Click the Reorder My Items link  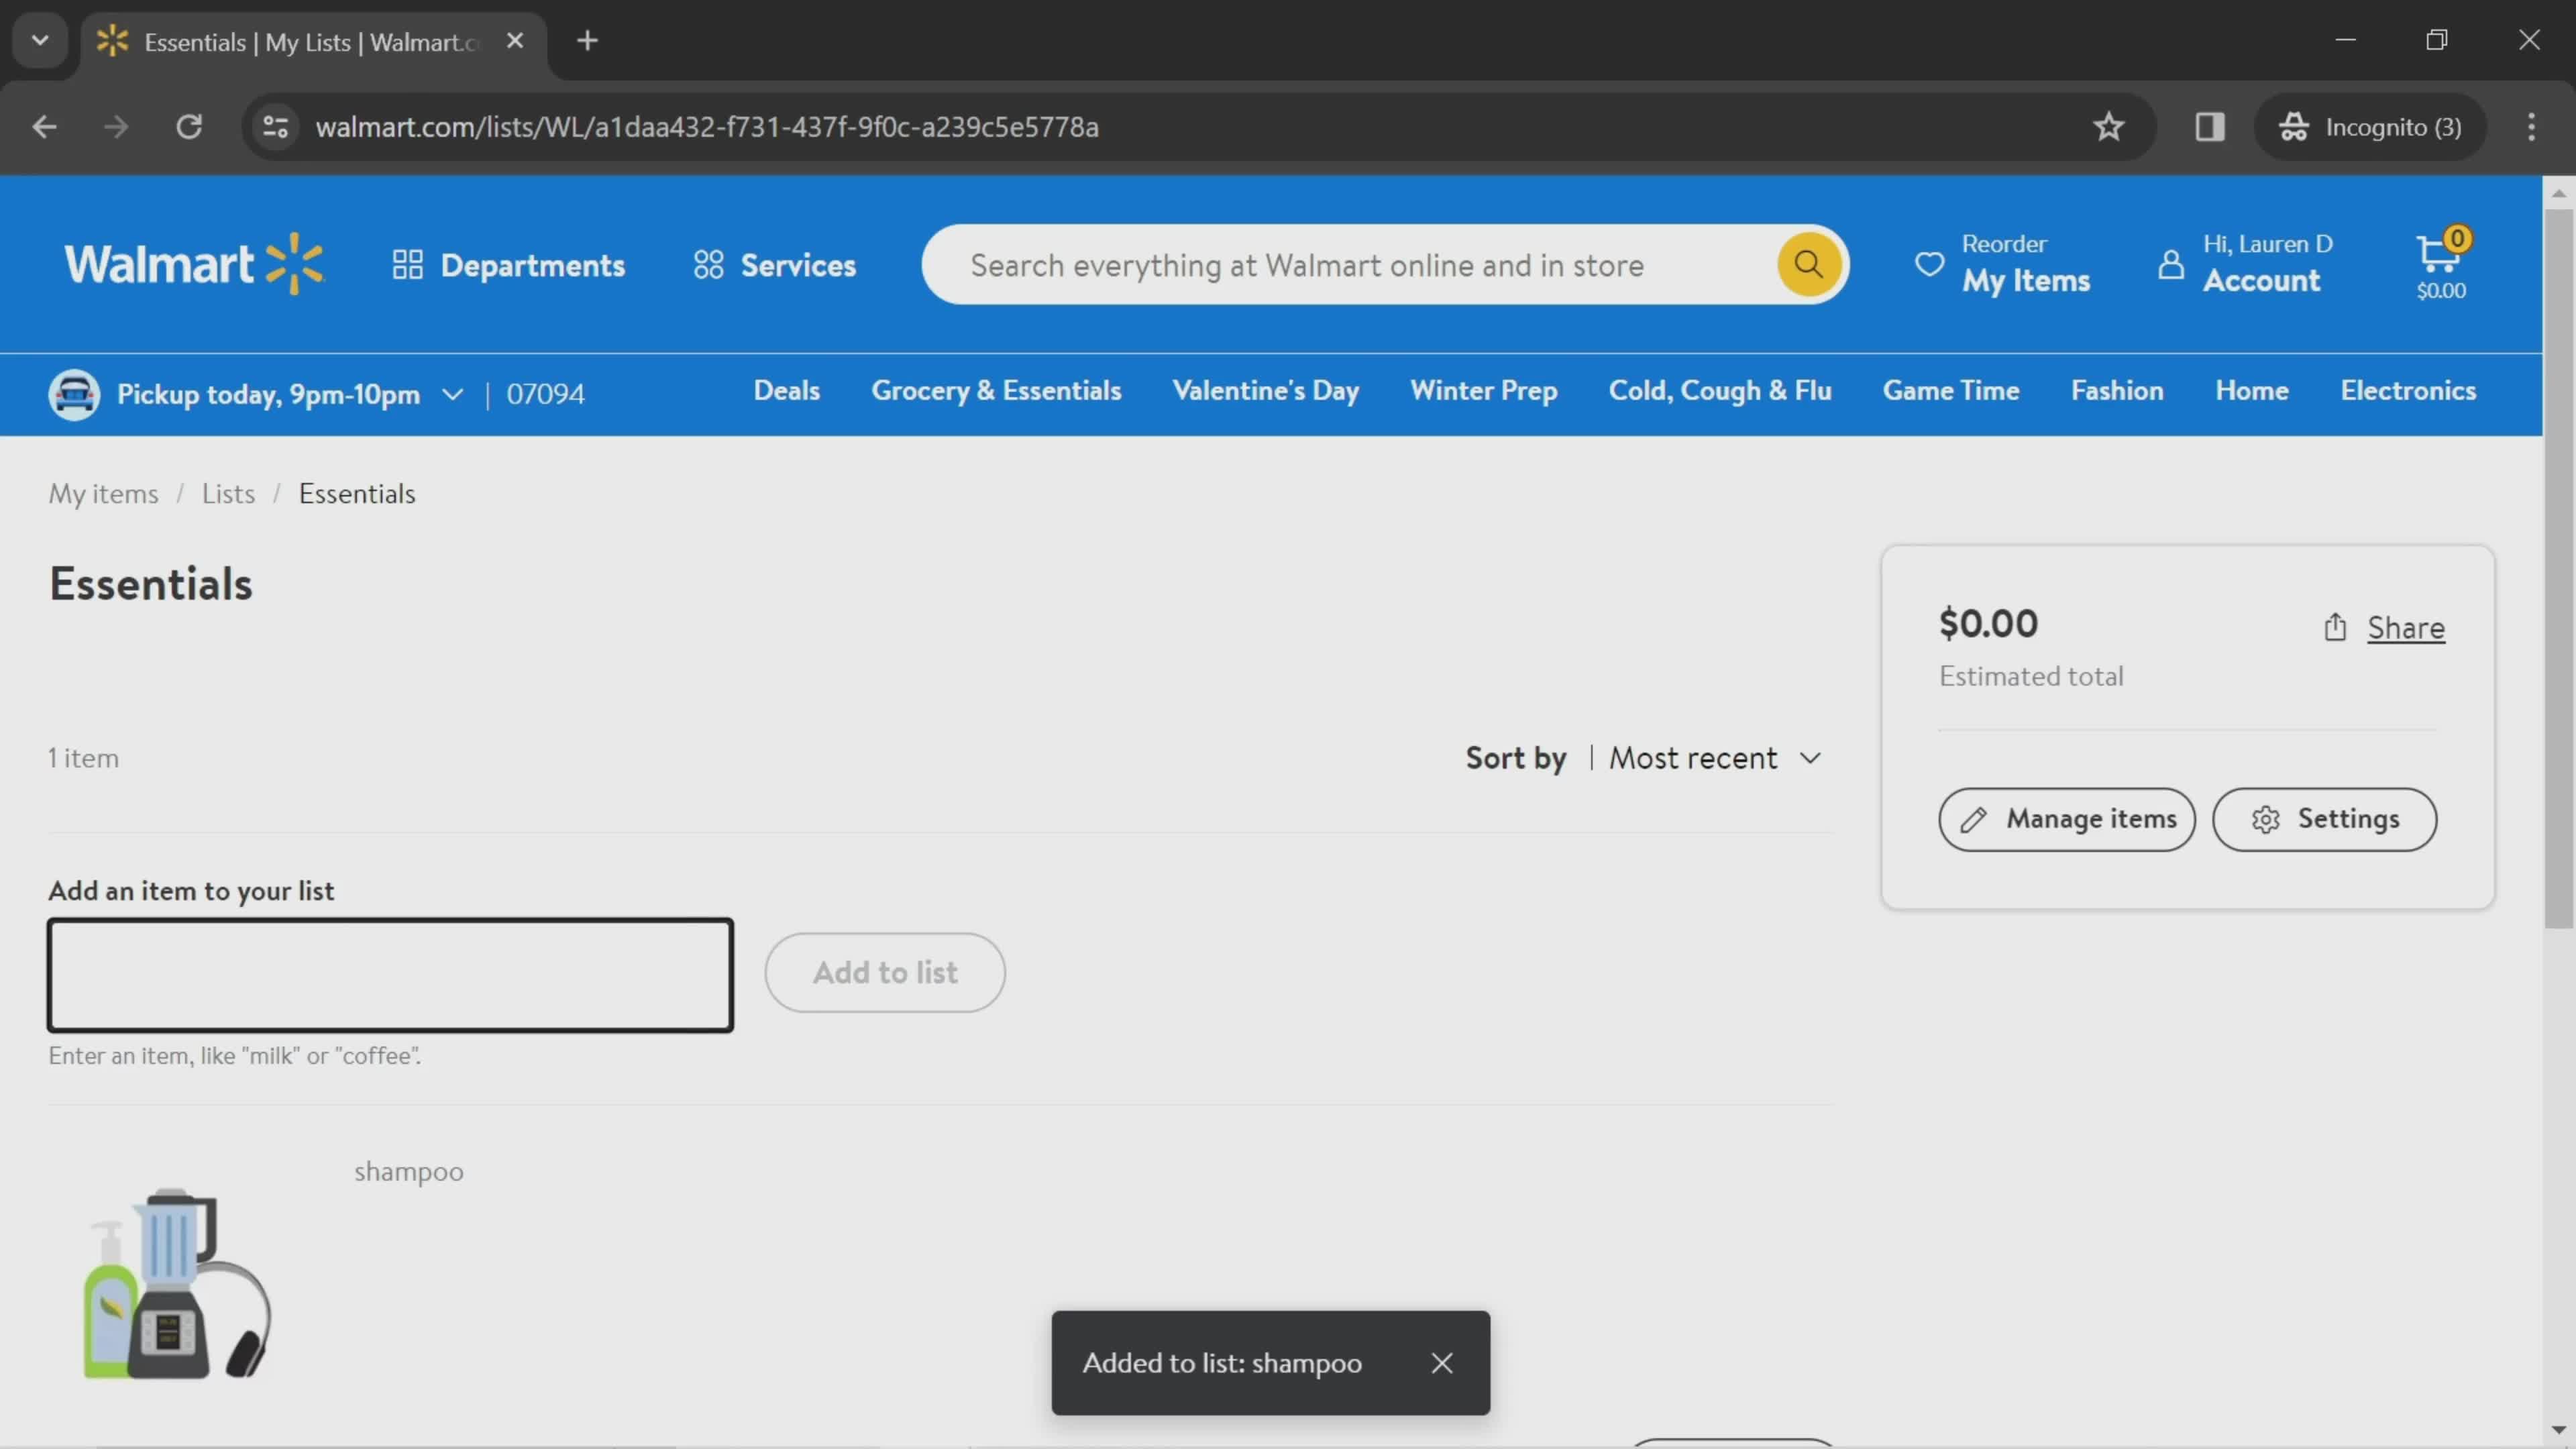[2001, 264]
